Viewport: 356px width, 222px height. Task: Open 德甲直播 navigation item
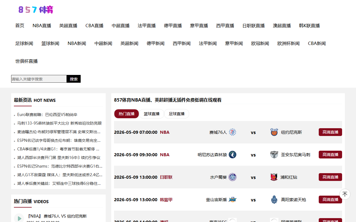(173, 26)
